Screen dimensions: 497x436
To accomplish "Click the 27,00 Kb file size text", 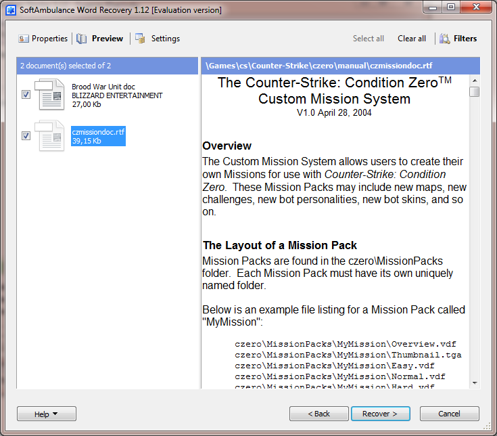I will tap(87, 104).
